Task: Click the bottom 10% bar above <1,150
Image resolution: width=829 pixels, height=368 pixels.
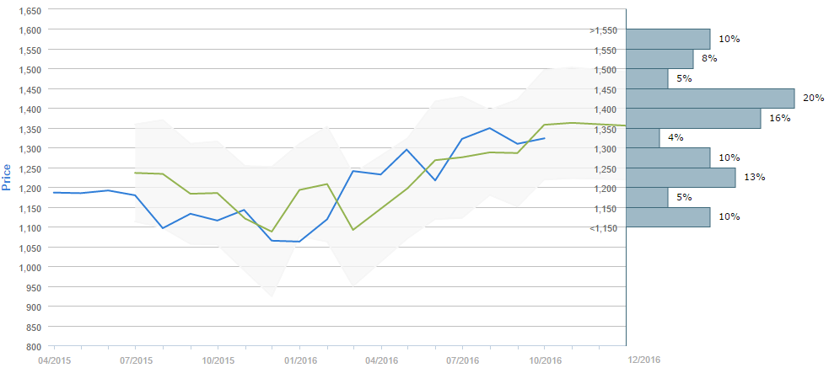Action: (668, 217)
